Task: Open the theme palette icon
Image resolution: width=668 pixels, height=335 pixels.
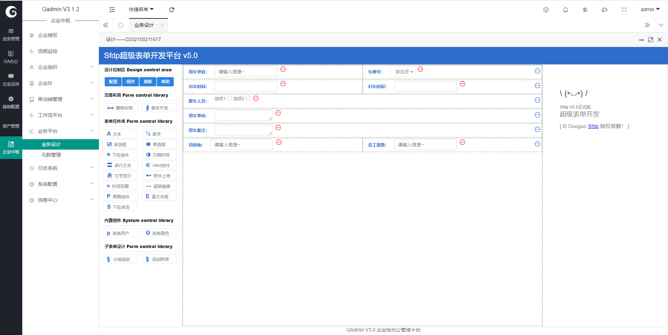Action: (x=604, y=10)
